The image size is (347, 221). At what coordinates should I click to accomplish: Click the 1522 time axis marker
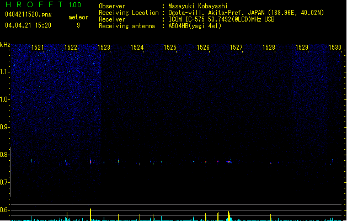pyautogui.click(x=71, y=47)
